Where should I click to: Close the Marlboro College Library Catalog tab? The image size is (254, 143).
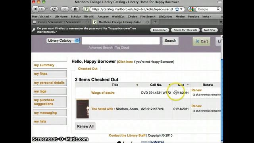coord(147,22)
